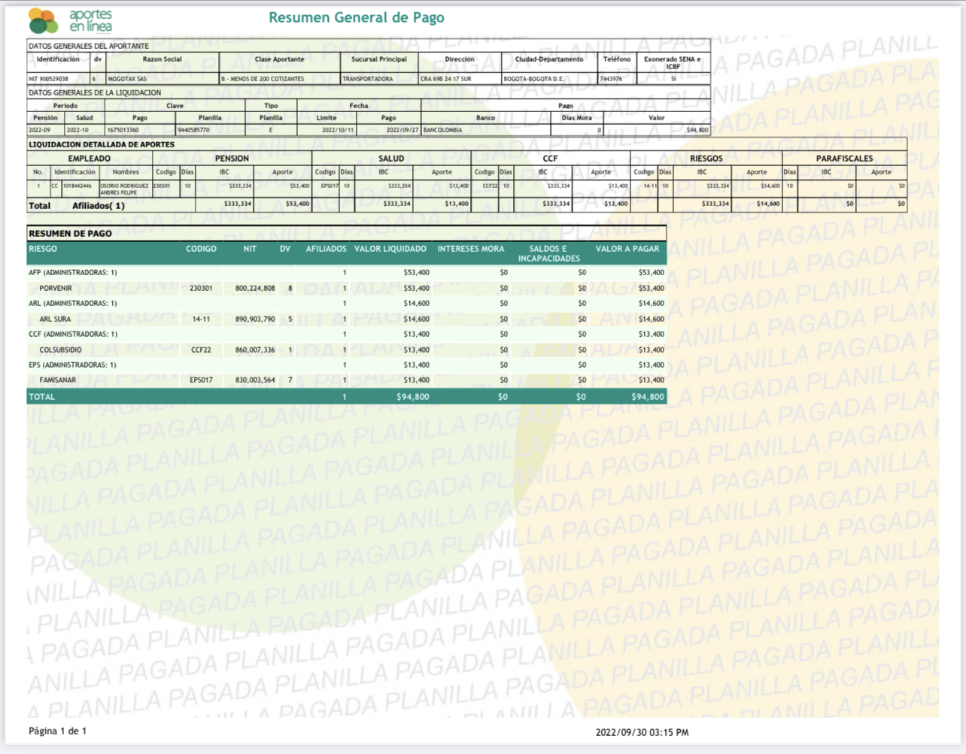Viewport: 966px width, 754px height.
Task: Click the VALOR A PAGAR column header
Action: coord(627,249)
